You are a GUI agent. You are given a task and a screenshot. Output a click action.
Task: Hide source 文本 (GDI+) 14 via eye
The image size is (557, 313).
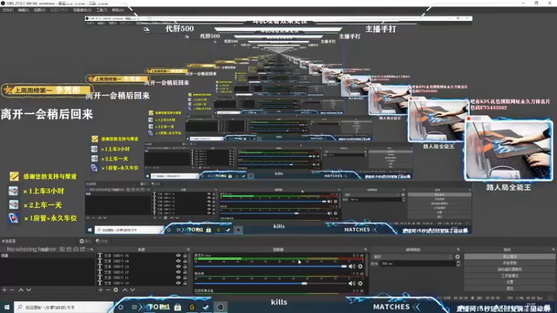(178, 261)
